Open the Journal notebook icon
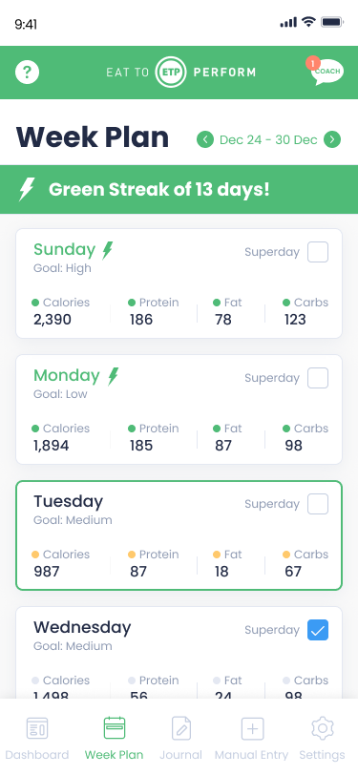This screenshot has height=775, width=358. pyautogui.click(x=181, y=728)
